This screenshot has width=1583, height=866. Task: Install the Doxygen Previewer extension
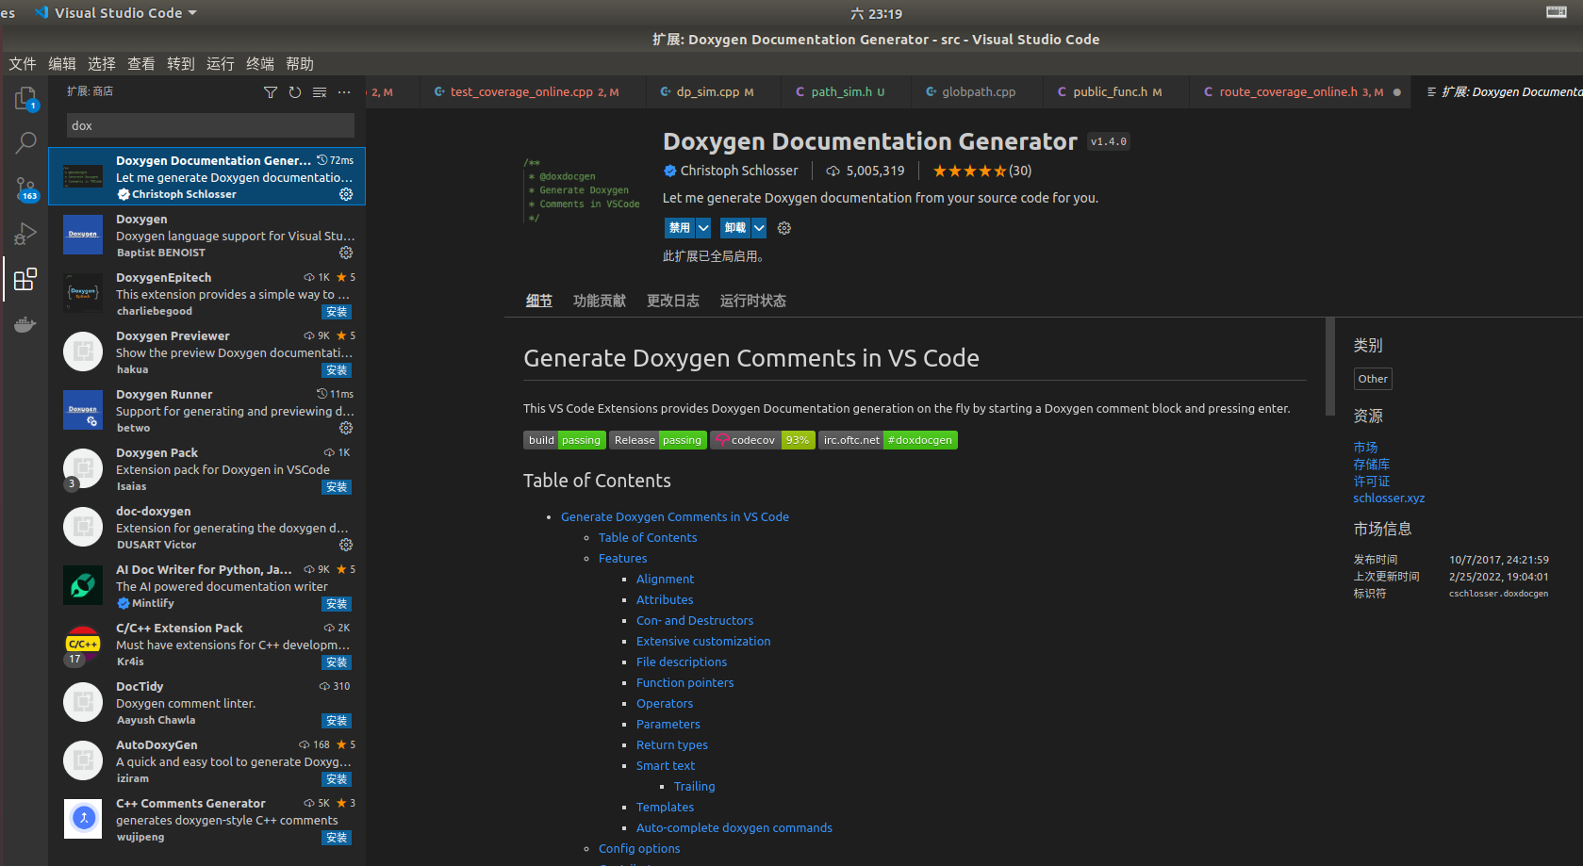tap(337, 370)
